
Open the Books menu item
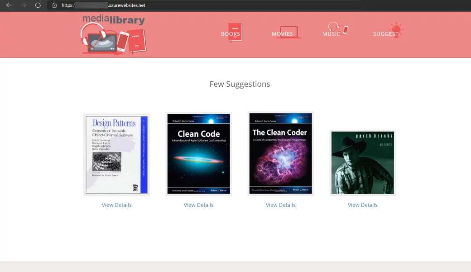coord(231,34)
